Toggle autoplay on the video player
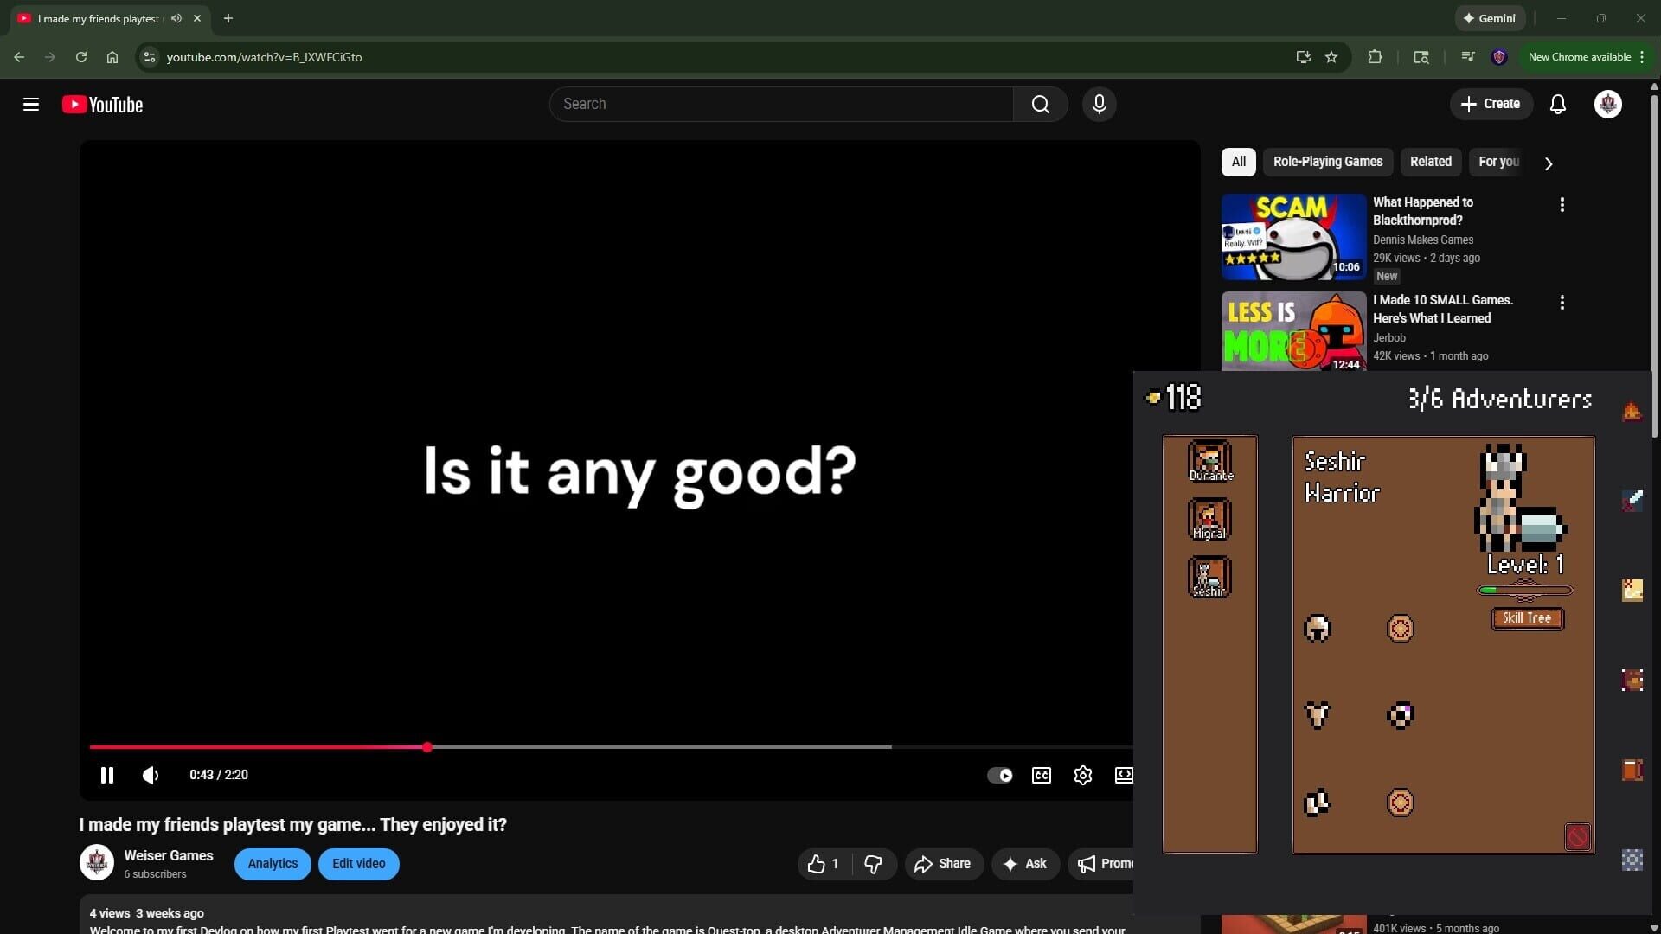The image size is (1661, 934). tap(999, 775)
